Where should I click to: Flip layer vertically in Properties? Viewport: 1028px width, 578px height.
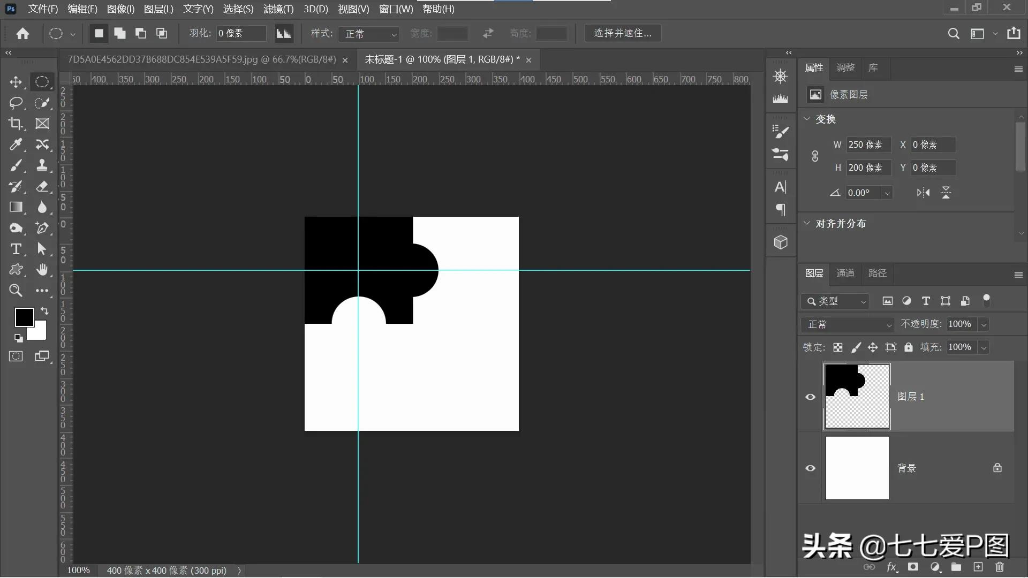946,193
